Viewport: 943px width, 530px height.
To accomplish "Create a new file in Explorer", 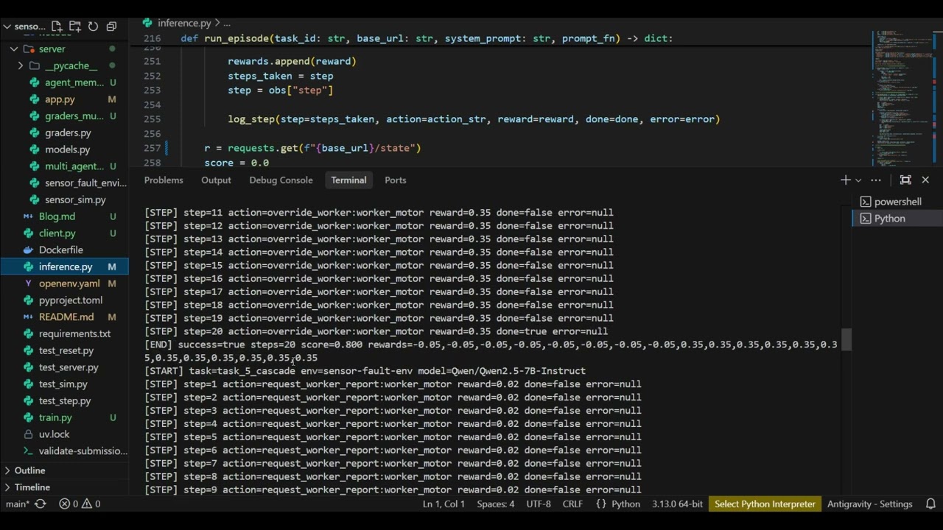I will [57, 26].
